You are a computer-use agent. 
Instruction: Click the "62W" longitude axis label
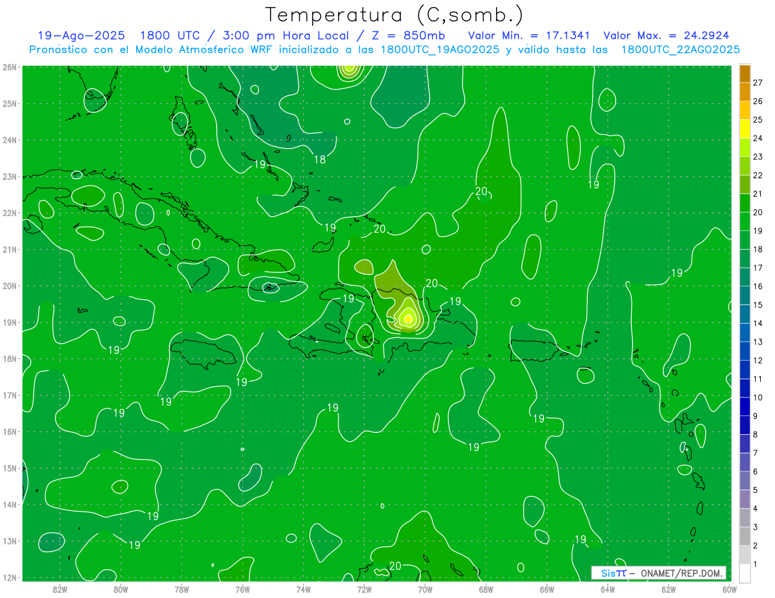668,588
